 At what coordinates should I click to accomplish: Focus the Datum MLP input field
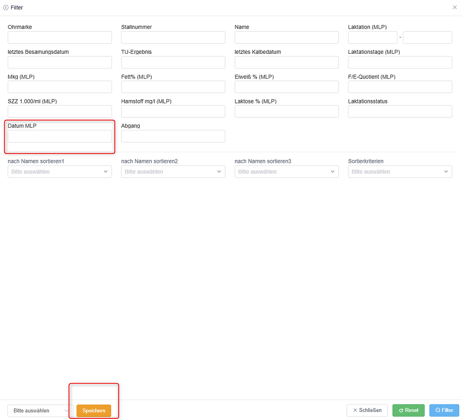(x=59, y=136)
